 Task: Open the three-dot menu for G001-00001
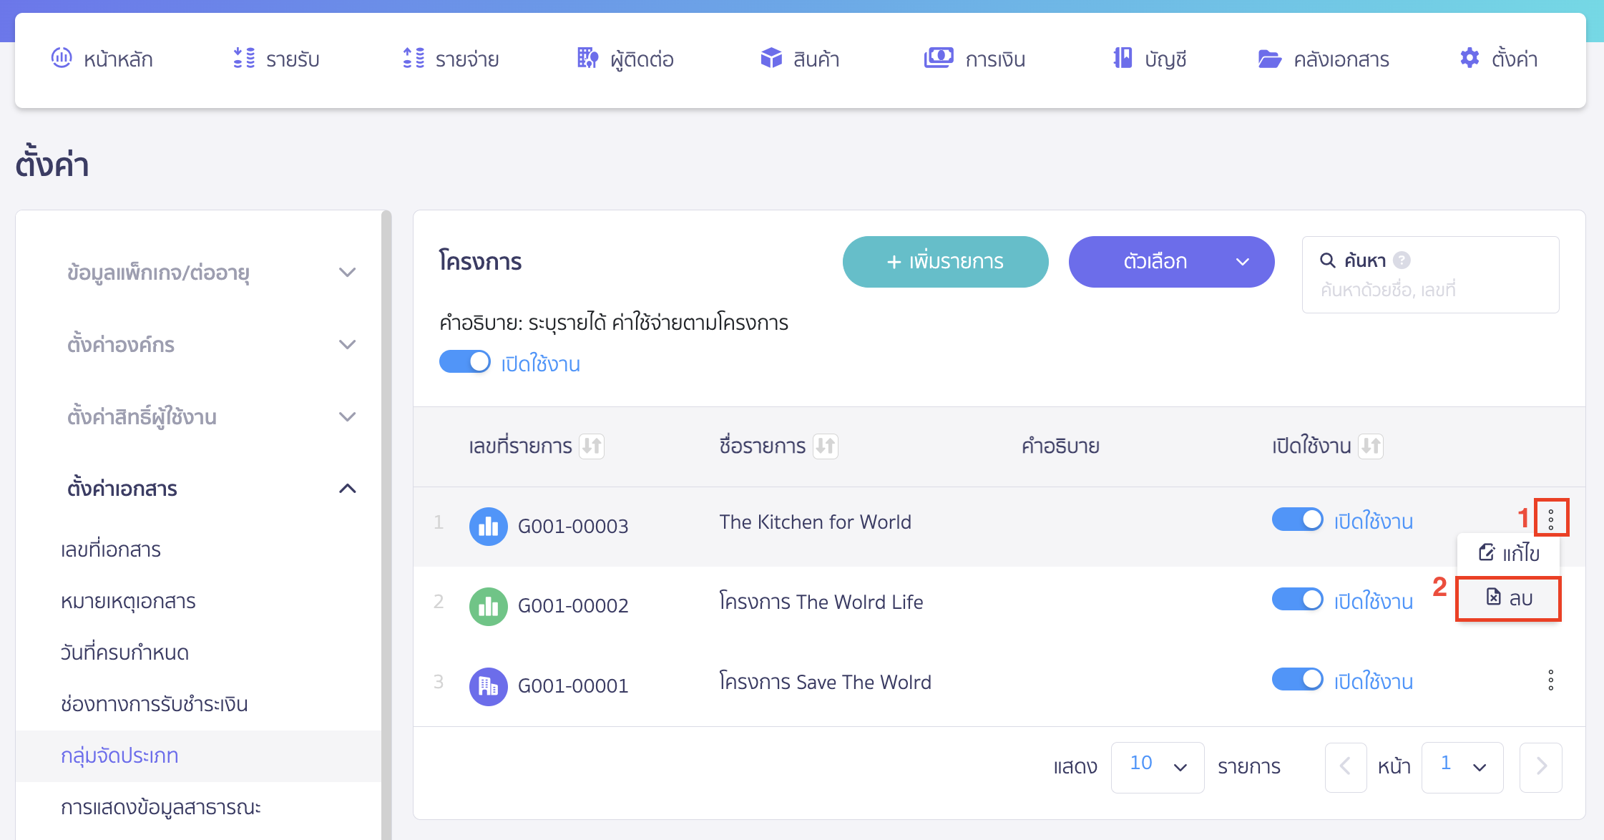(x=1550, y=680)
